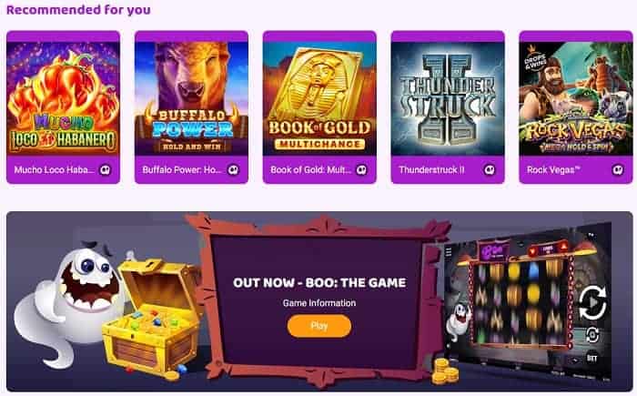Click the orange Play button
637x396 pixels.
point(319,326)
